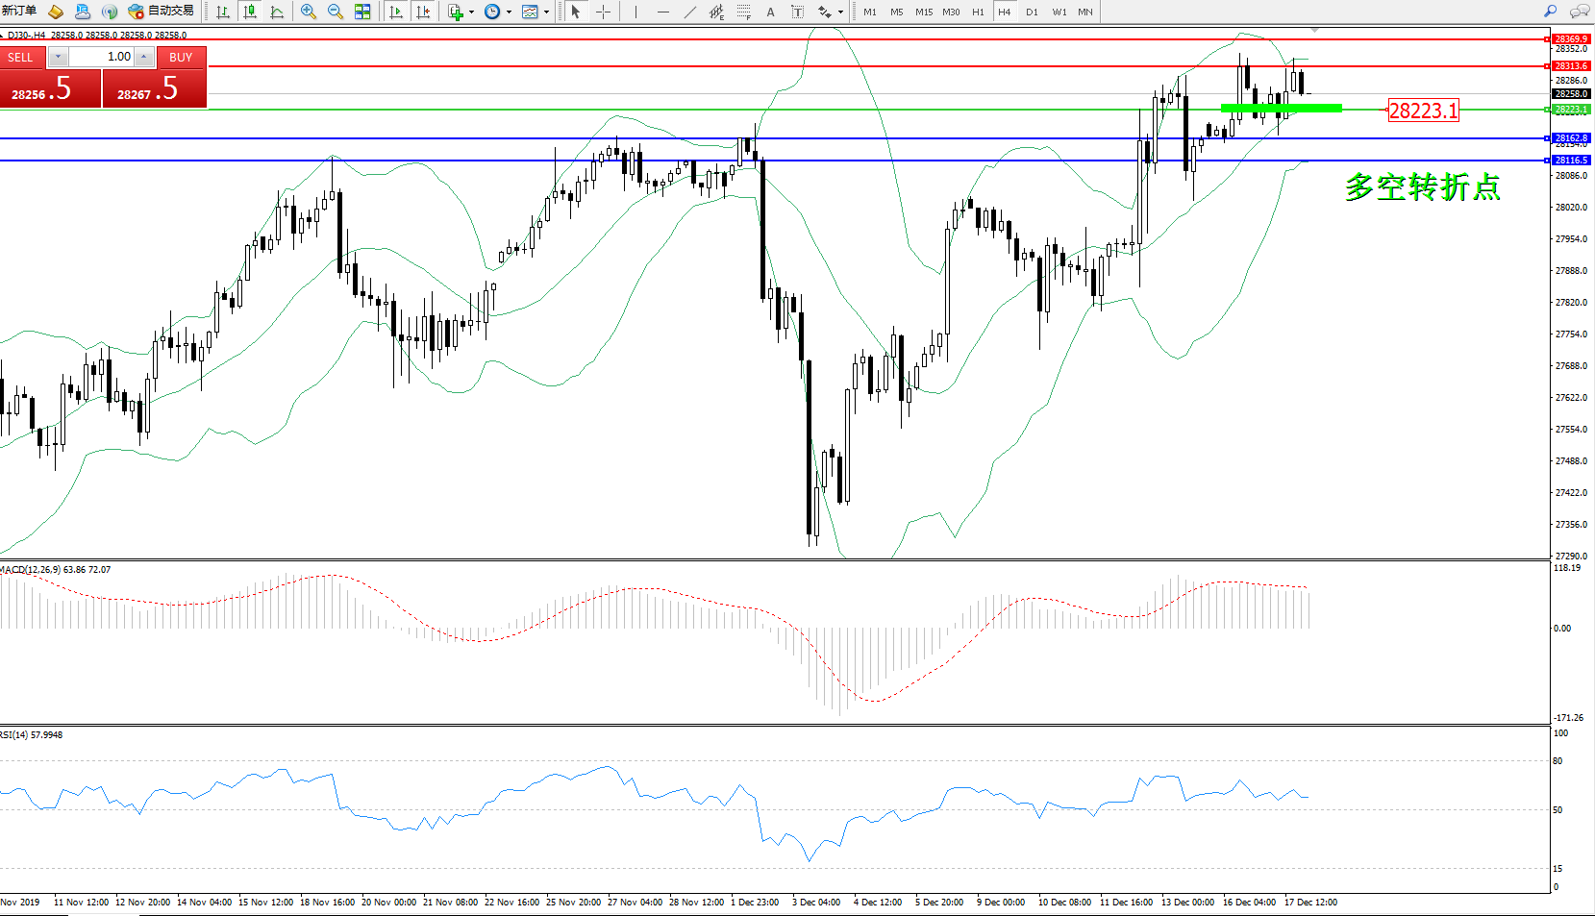The width and height of the screenshot is (1595, 916).
Task: Click the lot volume input field
Action: coord(102,57)
